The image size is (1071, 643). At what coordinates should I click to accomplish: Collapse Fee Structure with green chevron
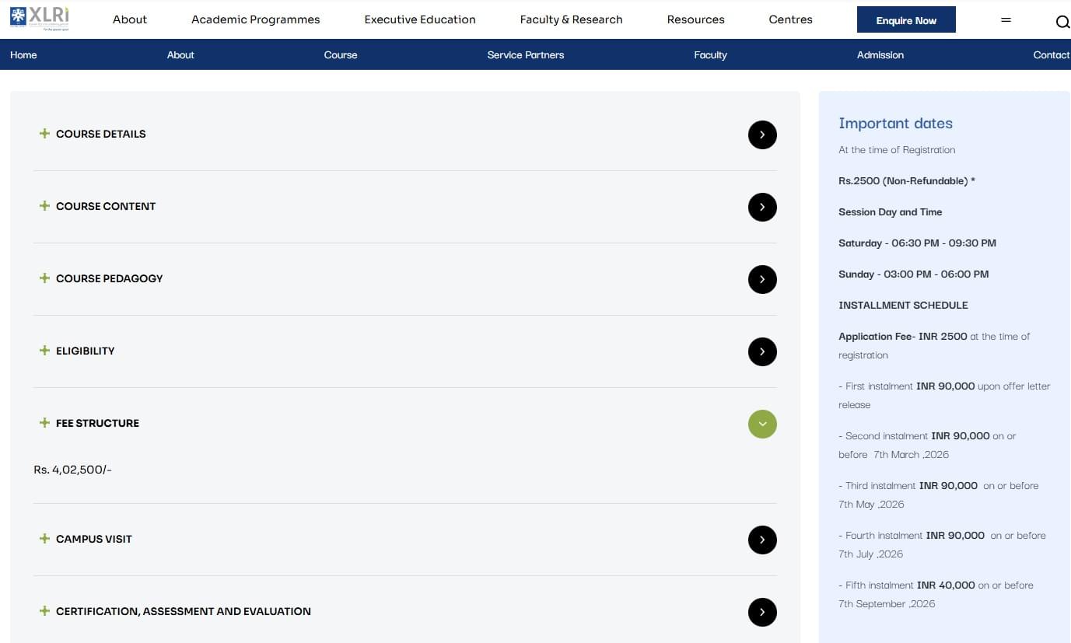pos(762,424)
